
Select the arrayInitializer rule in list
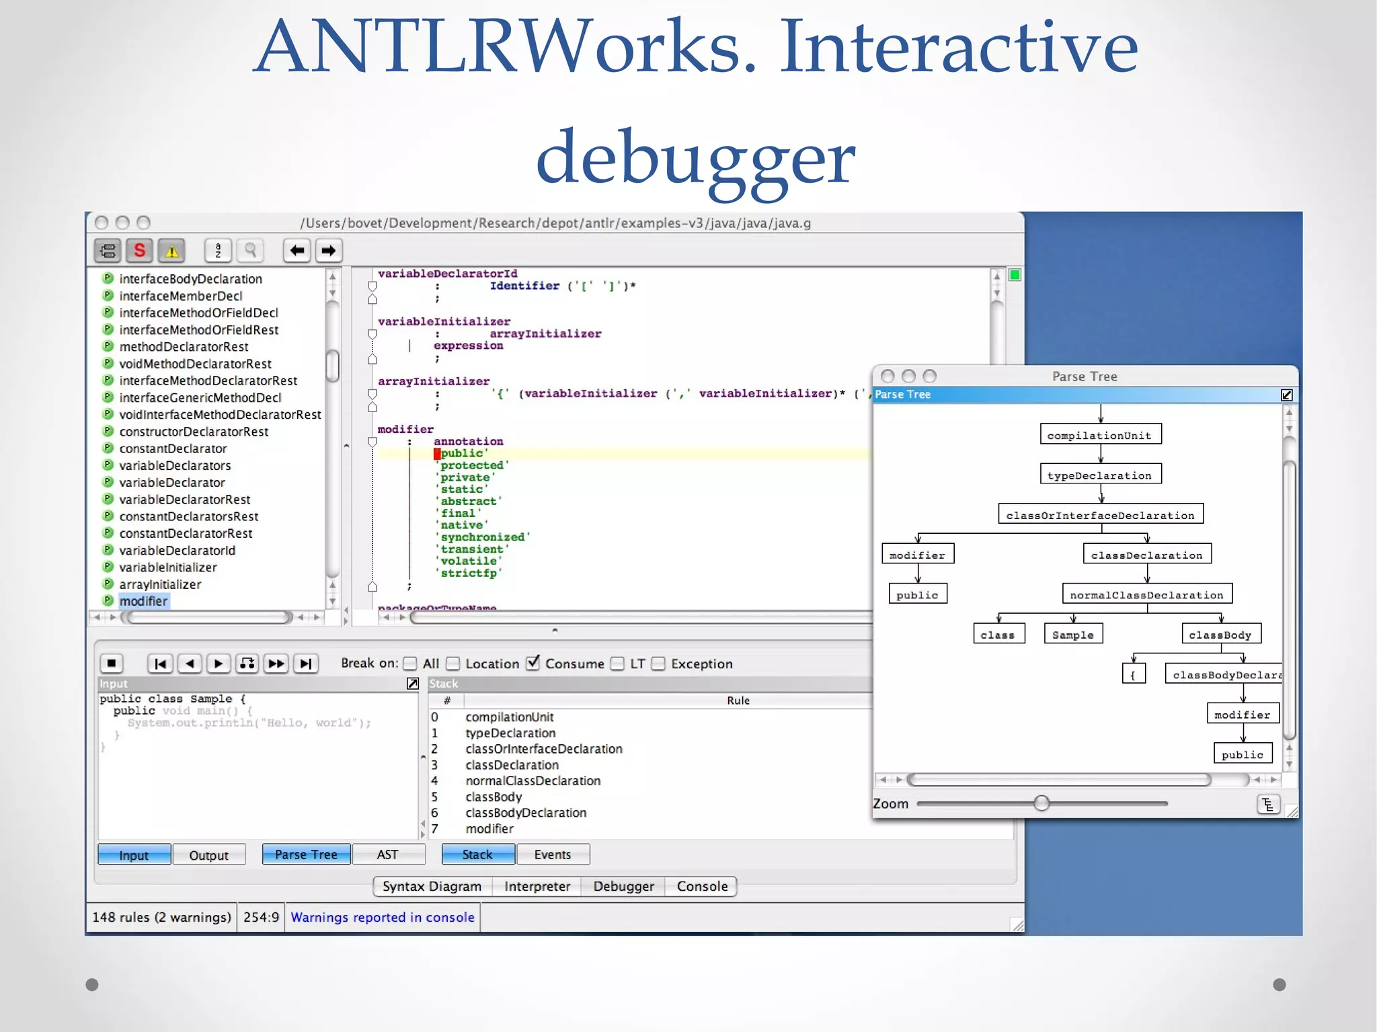(x=160, y=584)
